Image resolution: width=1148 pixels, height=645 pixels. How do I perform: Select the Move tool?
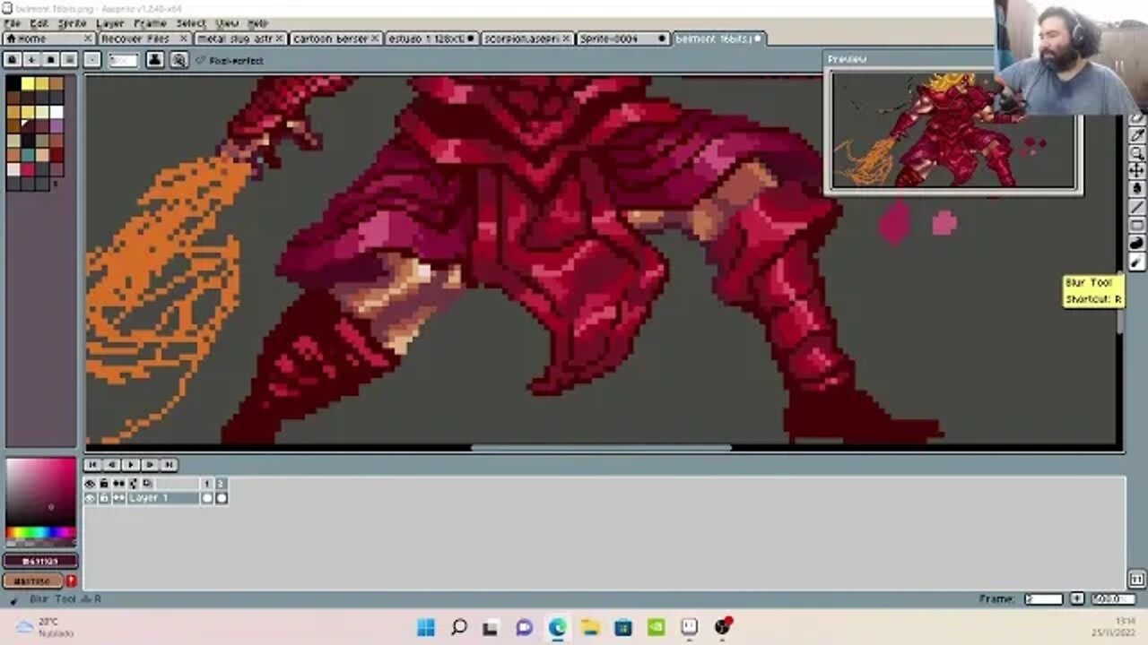pyautogui.click(x=1136, y=170)
